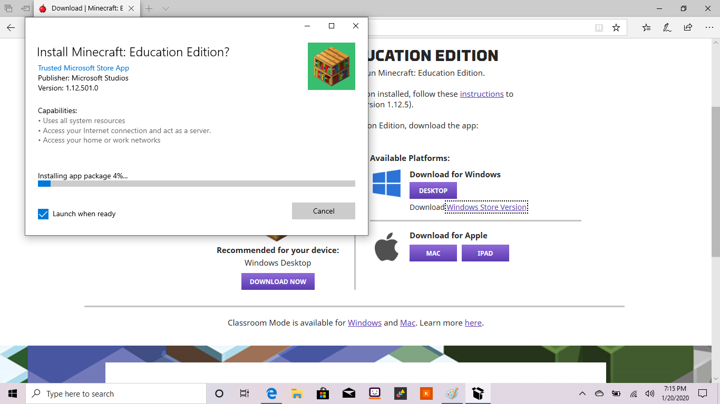Go back in Edge browser
This screenshot has width=720, height=404.
[x=11, y=27]
